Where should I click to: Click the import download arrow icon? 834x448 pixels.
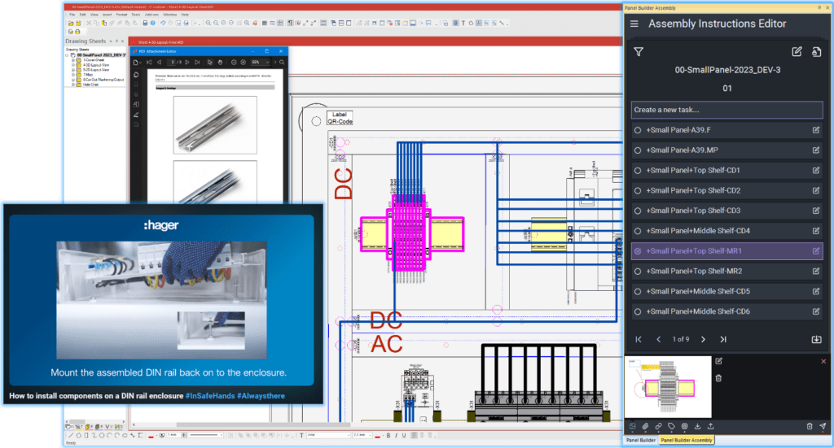click(x=697, y=426)
